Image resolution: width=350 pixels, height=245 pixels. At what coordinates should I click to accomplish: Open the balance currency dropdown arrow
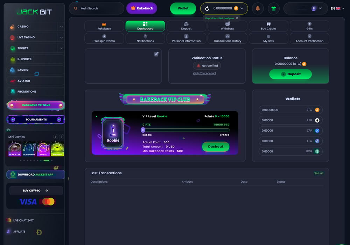pyautogui.click(x=242, y=8)
